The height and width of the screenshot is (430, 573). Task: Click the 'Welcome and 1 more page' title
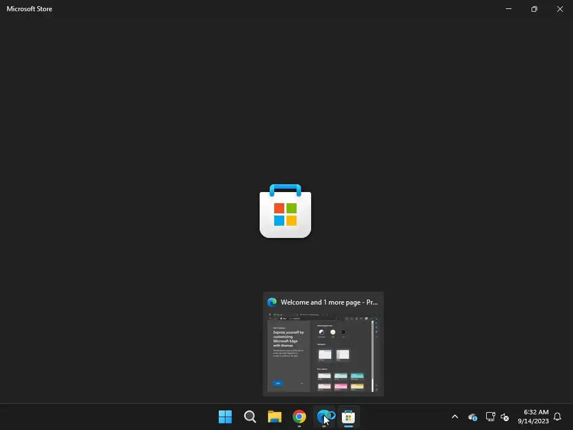point(329,302)
